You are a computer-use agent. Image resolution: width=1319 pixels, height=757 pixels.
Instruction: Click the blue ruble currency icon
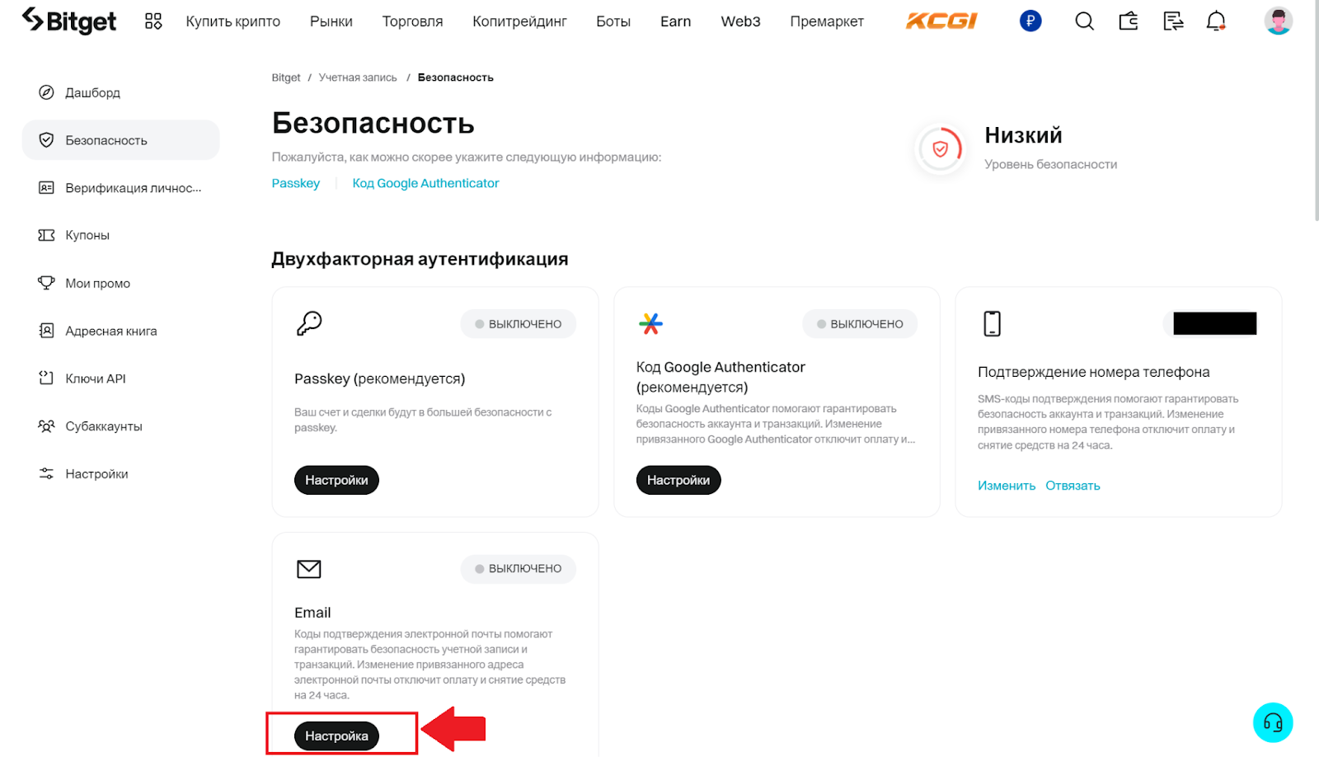coord(1030,21)
